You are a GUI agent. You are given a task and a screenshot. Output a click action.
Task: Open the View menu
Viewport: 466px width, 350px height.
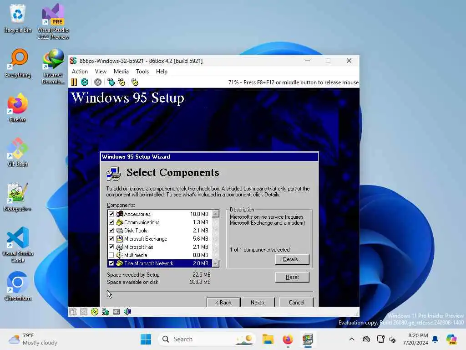[101, 72]
